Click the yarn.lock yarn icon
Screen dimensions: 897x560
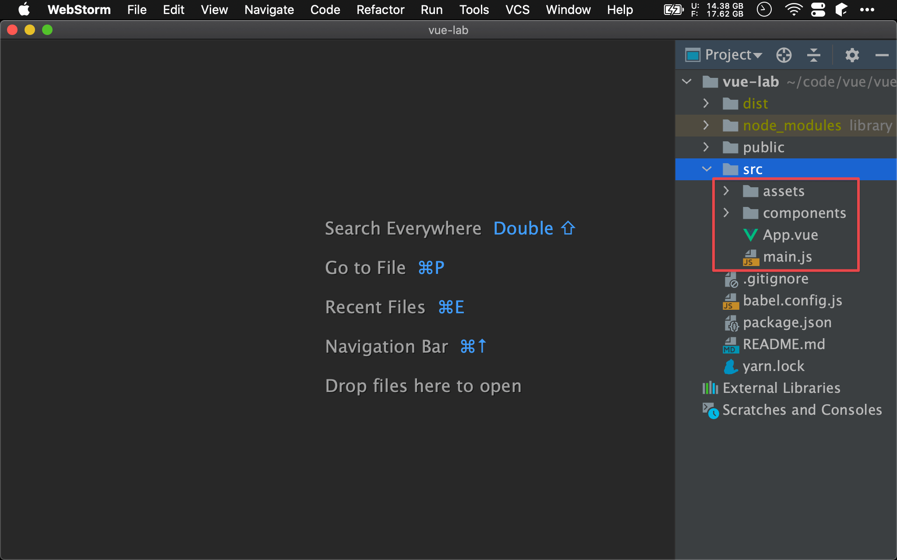click(x=731, y=367)
